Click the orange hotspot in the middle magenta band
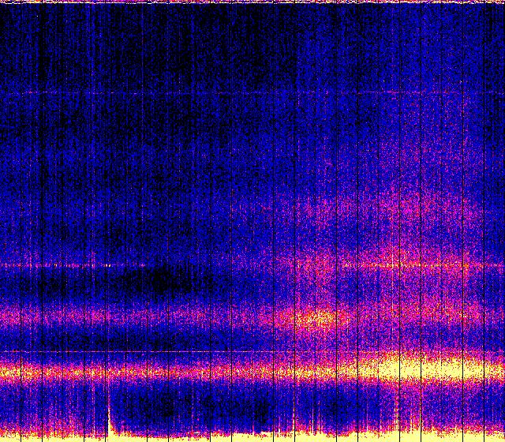The image size is (505, 442). 320,319
